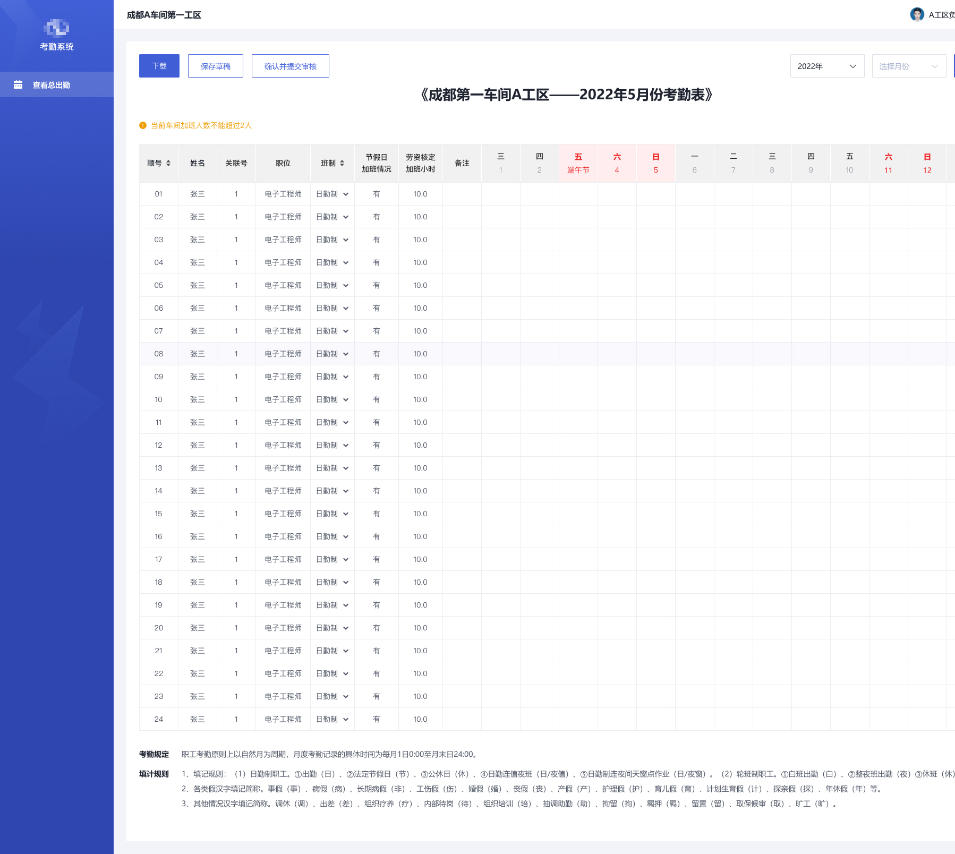Screen dimensions: 955x854
Task: Click the 10.0 hours cell in row 06
Action: (421, 308)
